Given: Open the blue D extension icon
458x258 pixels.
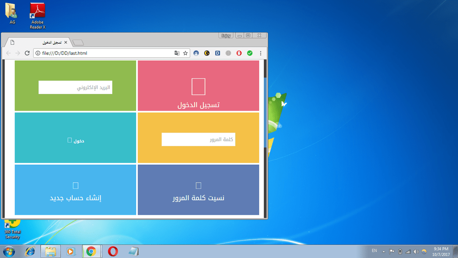Looking at the screenshot, I should (x=218, y=53).
